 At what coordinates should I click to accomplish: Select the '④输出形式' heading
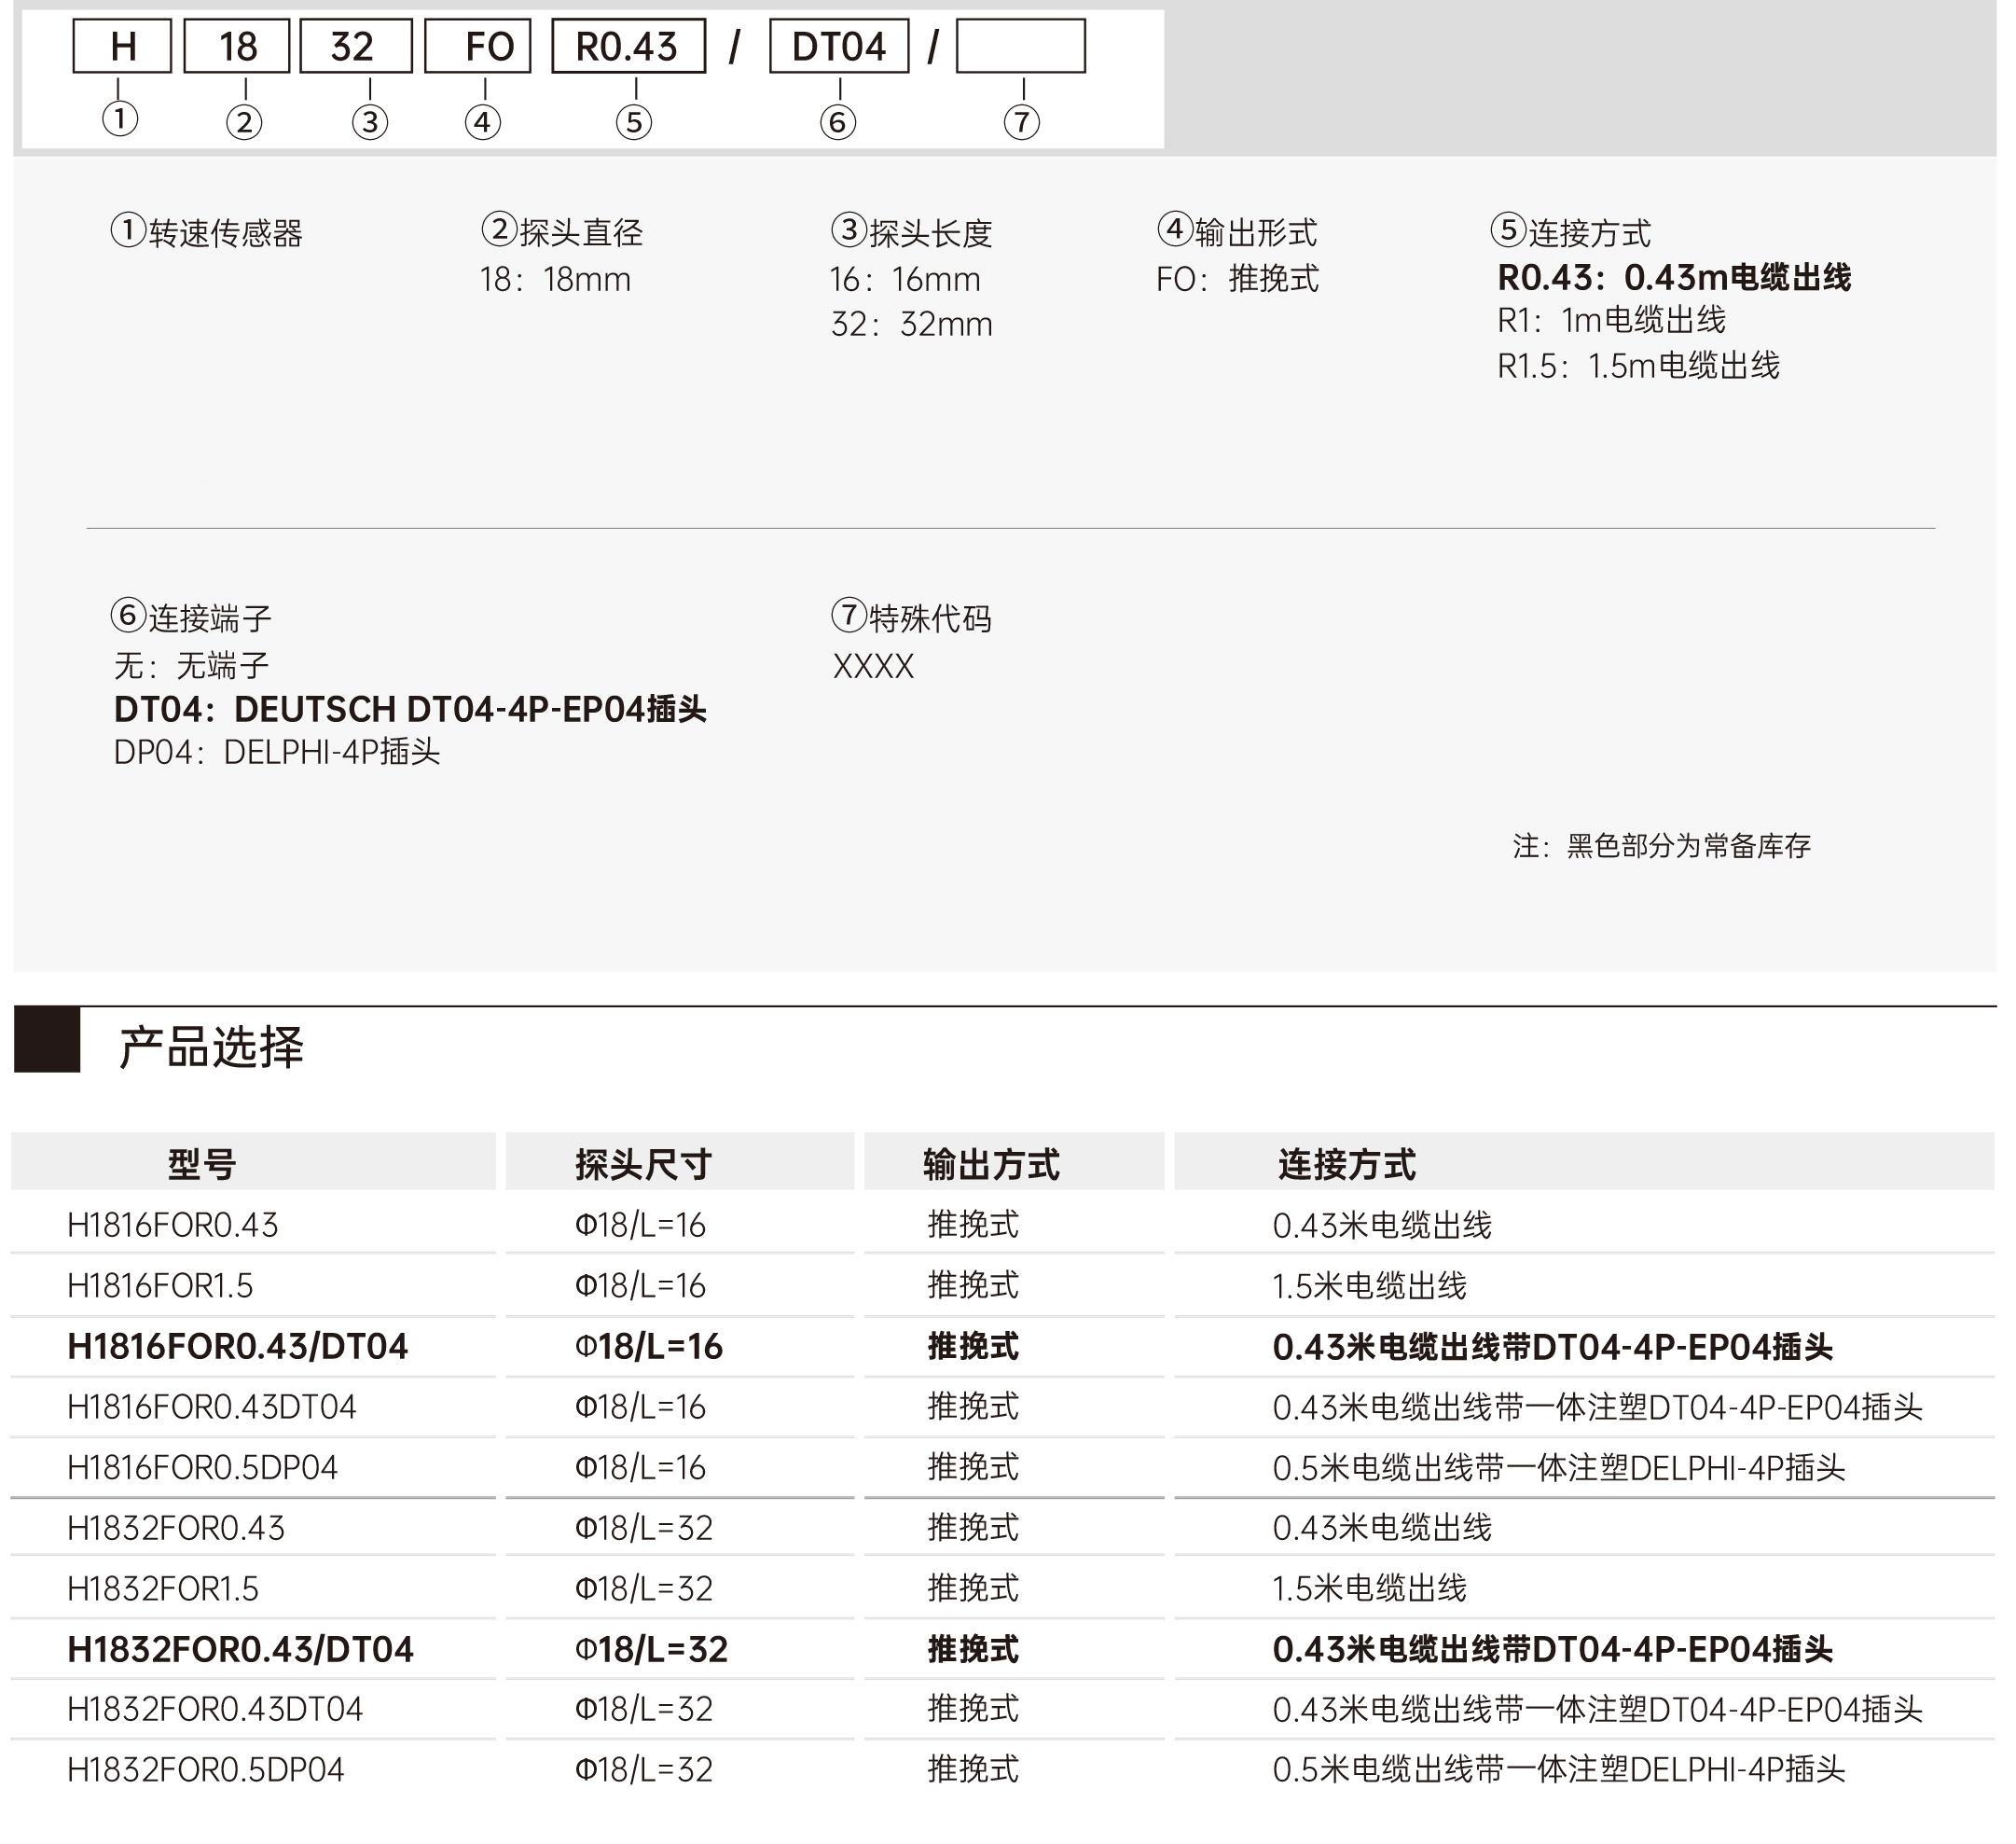pos(1238,231)
